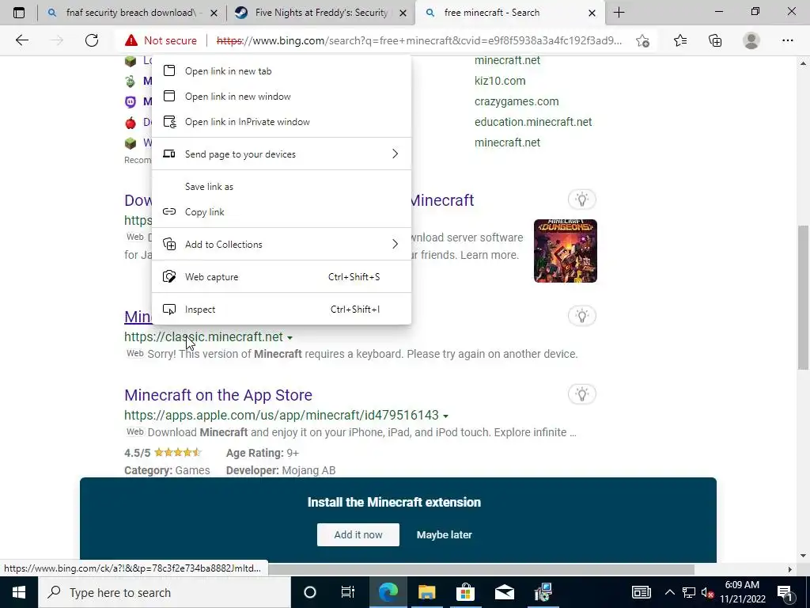Show hidden tray icons chevron
This screenshot has height=608, width=810.
669,592
